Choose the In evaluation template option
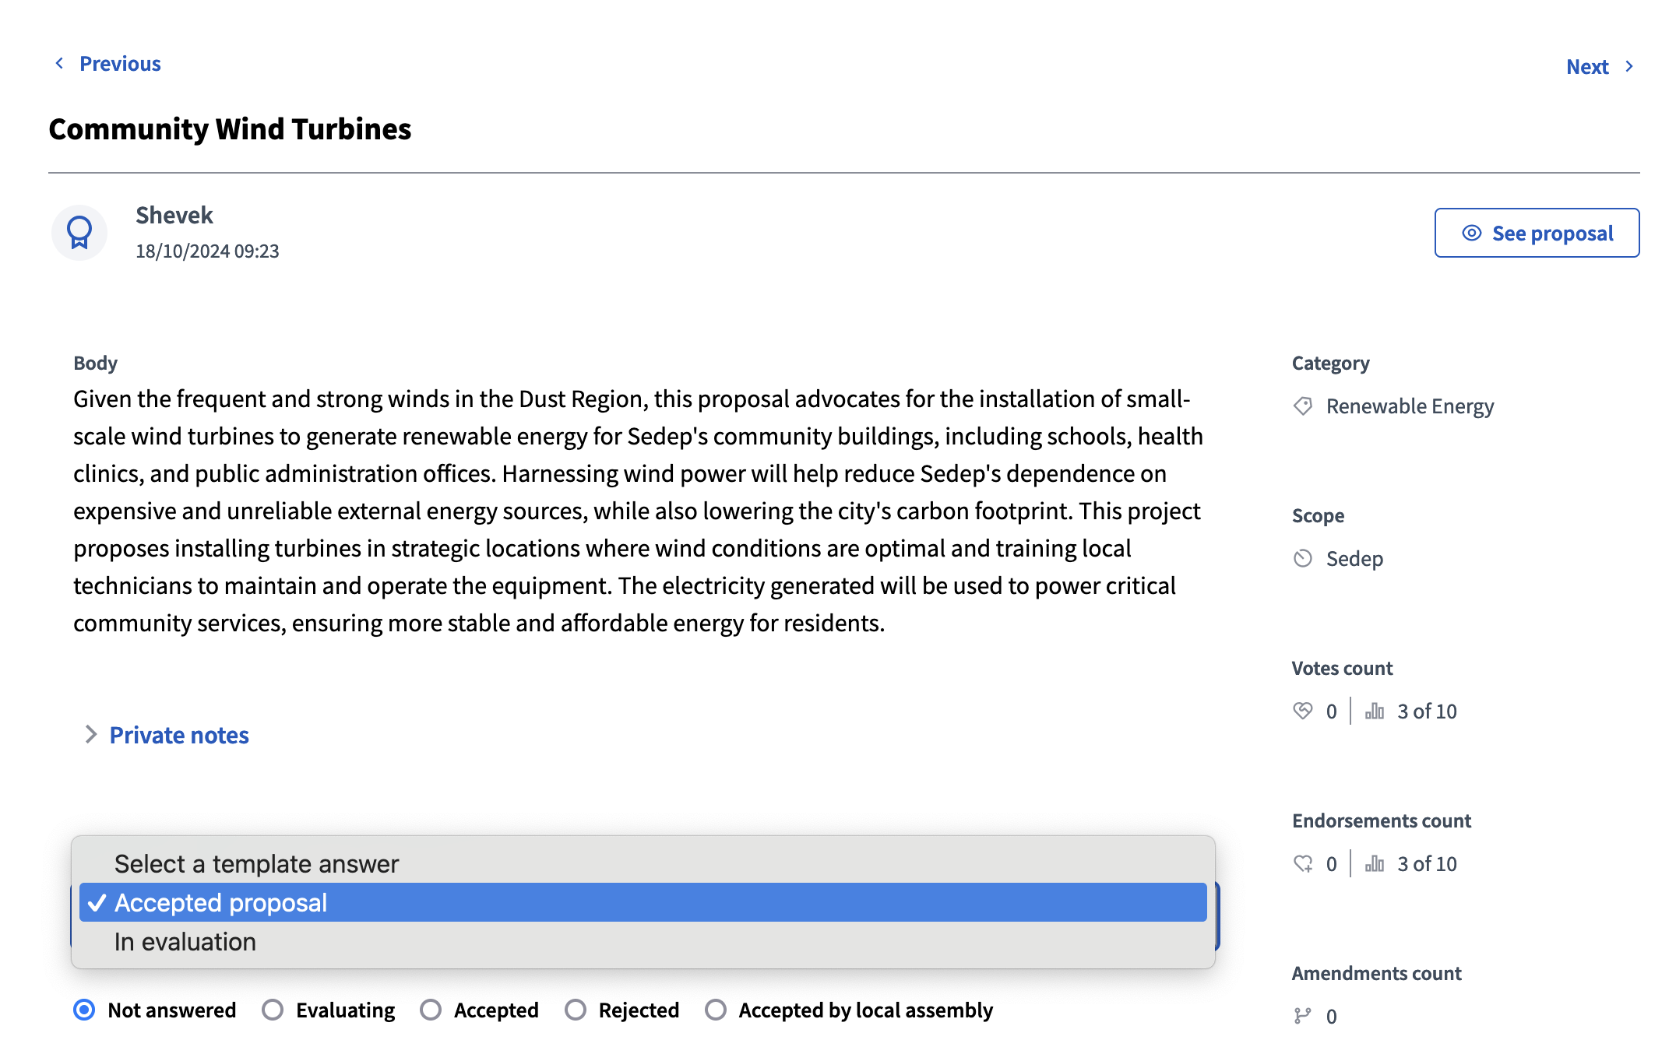This screenshot has height=1040, width=1676. (x=185, y=942)
